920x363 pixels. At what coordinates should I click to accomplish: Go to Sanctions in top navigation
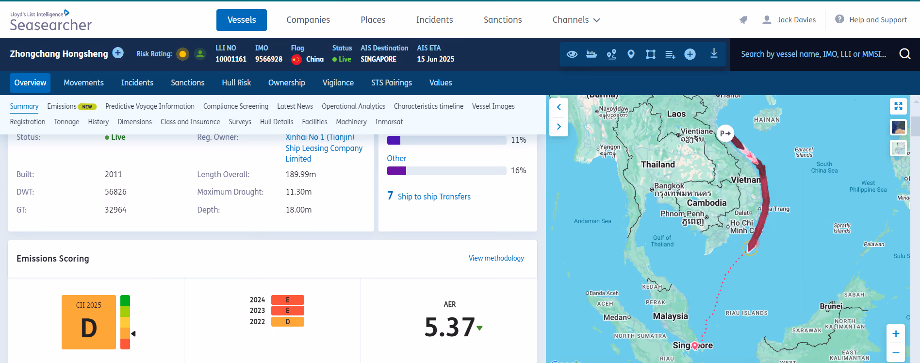click(503, 20)
